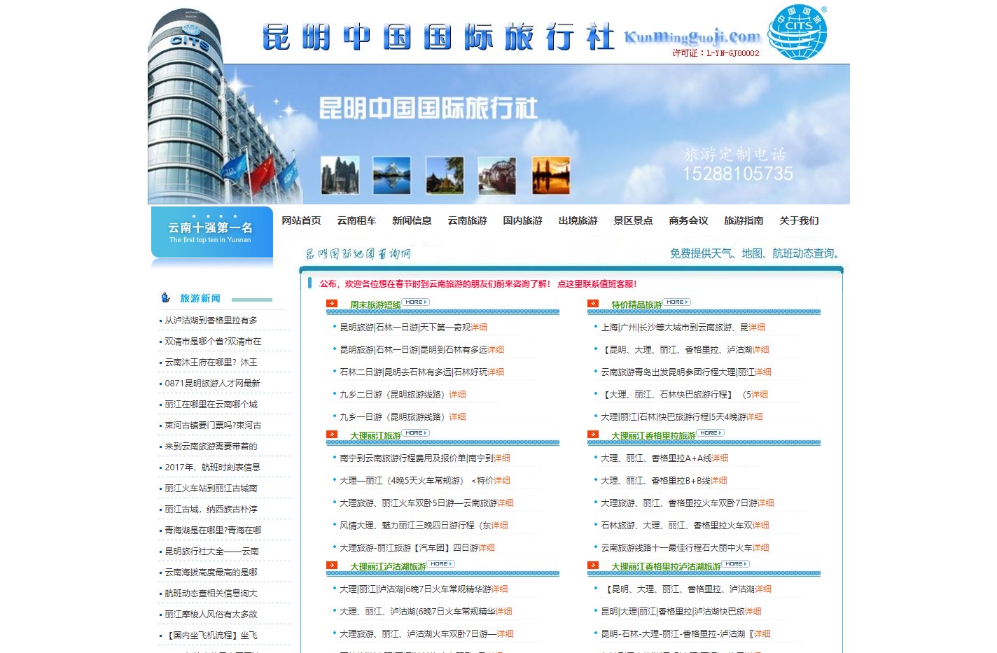This screenshot has width=997, height=653.
Task: Click the CITS globe logo
Action: 797,32
